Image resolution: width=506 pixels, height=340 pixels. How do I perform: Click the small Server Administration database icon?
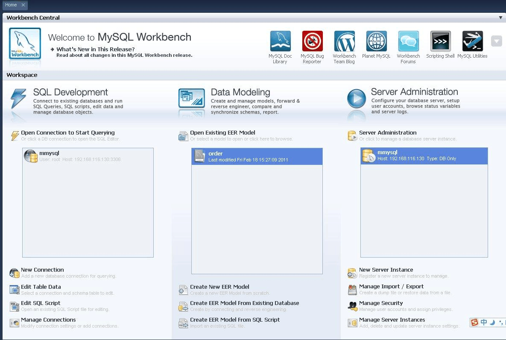[x=352, y=135]
